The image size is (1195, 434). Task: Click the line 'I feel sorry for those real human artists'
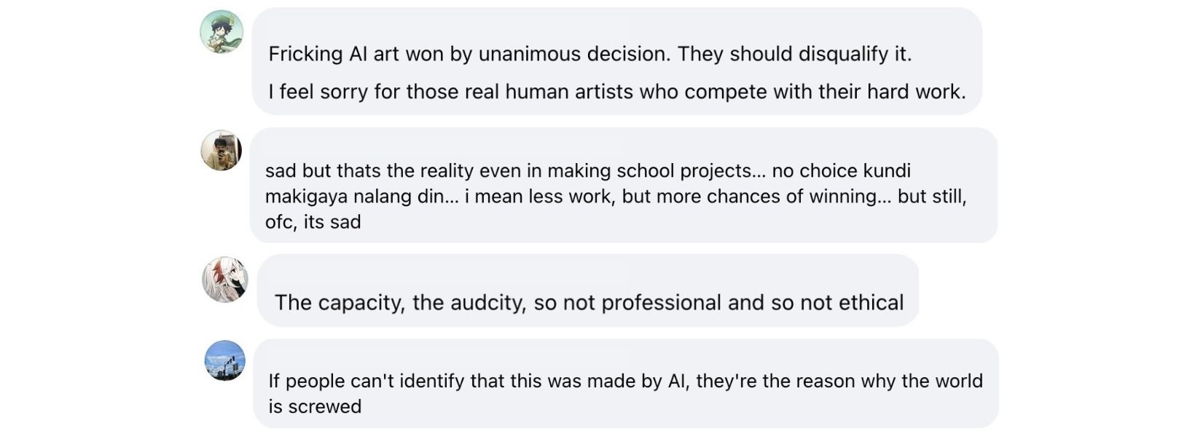click(x=617, y=92)
